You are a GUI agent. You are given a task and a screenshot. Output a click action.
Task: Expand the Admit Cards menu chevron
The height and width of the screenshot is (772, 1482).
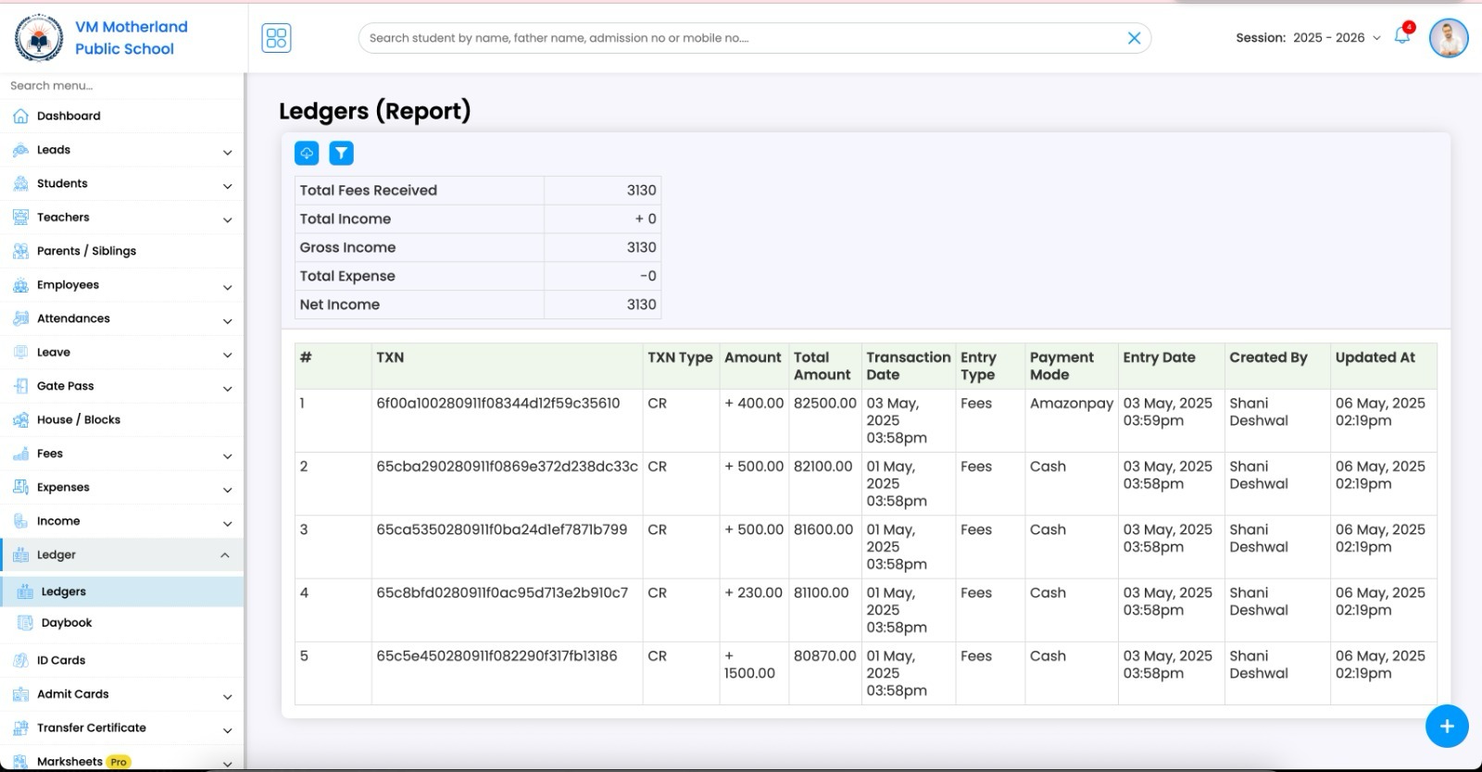point(227,696)
